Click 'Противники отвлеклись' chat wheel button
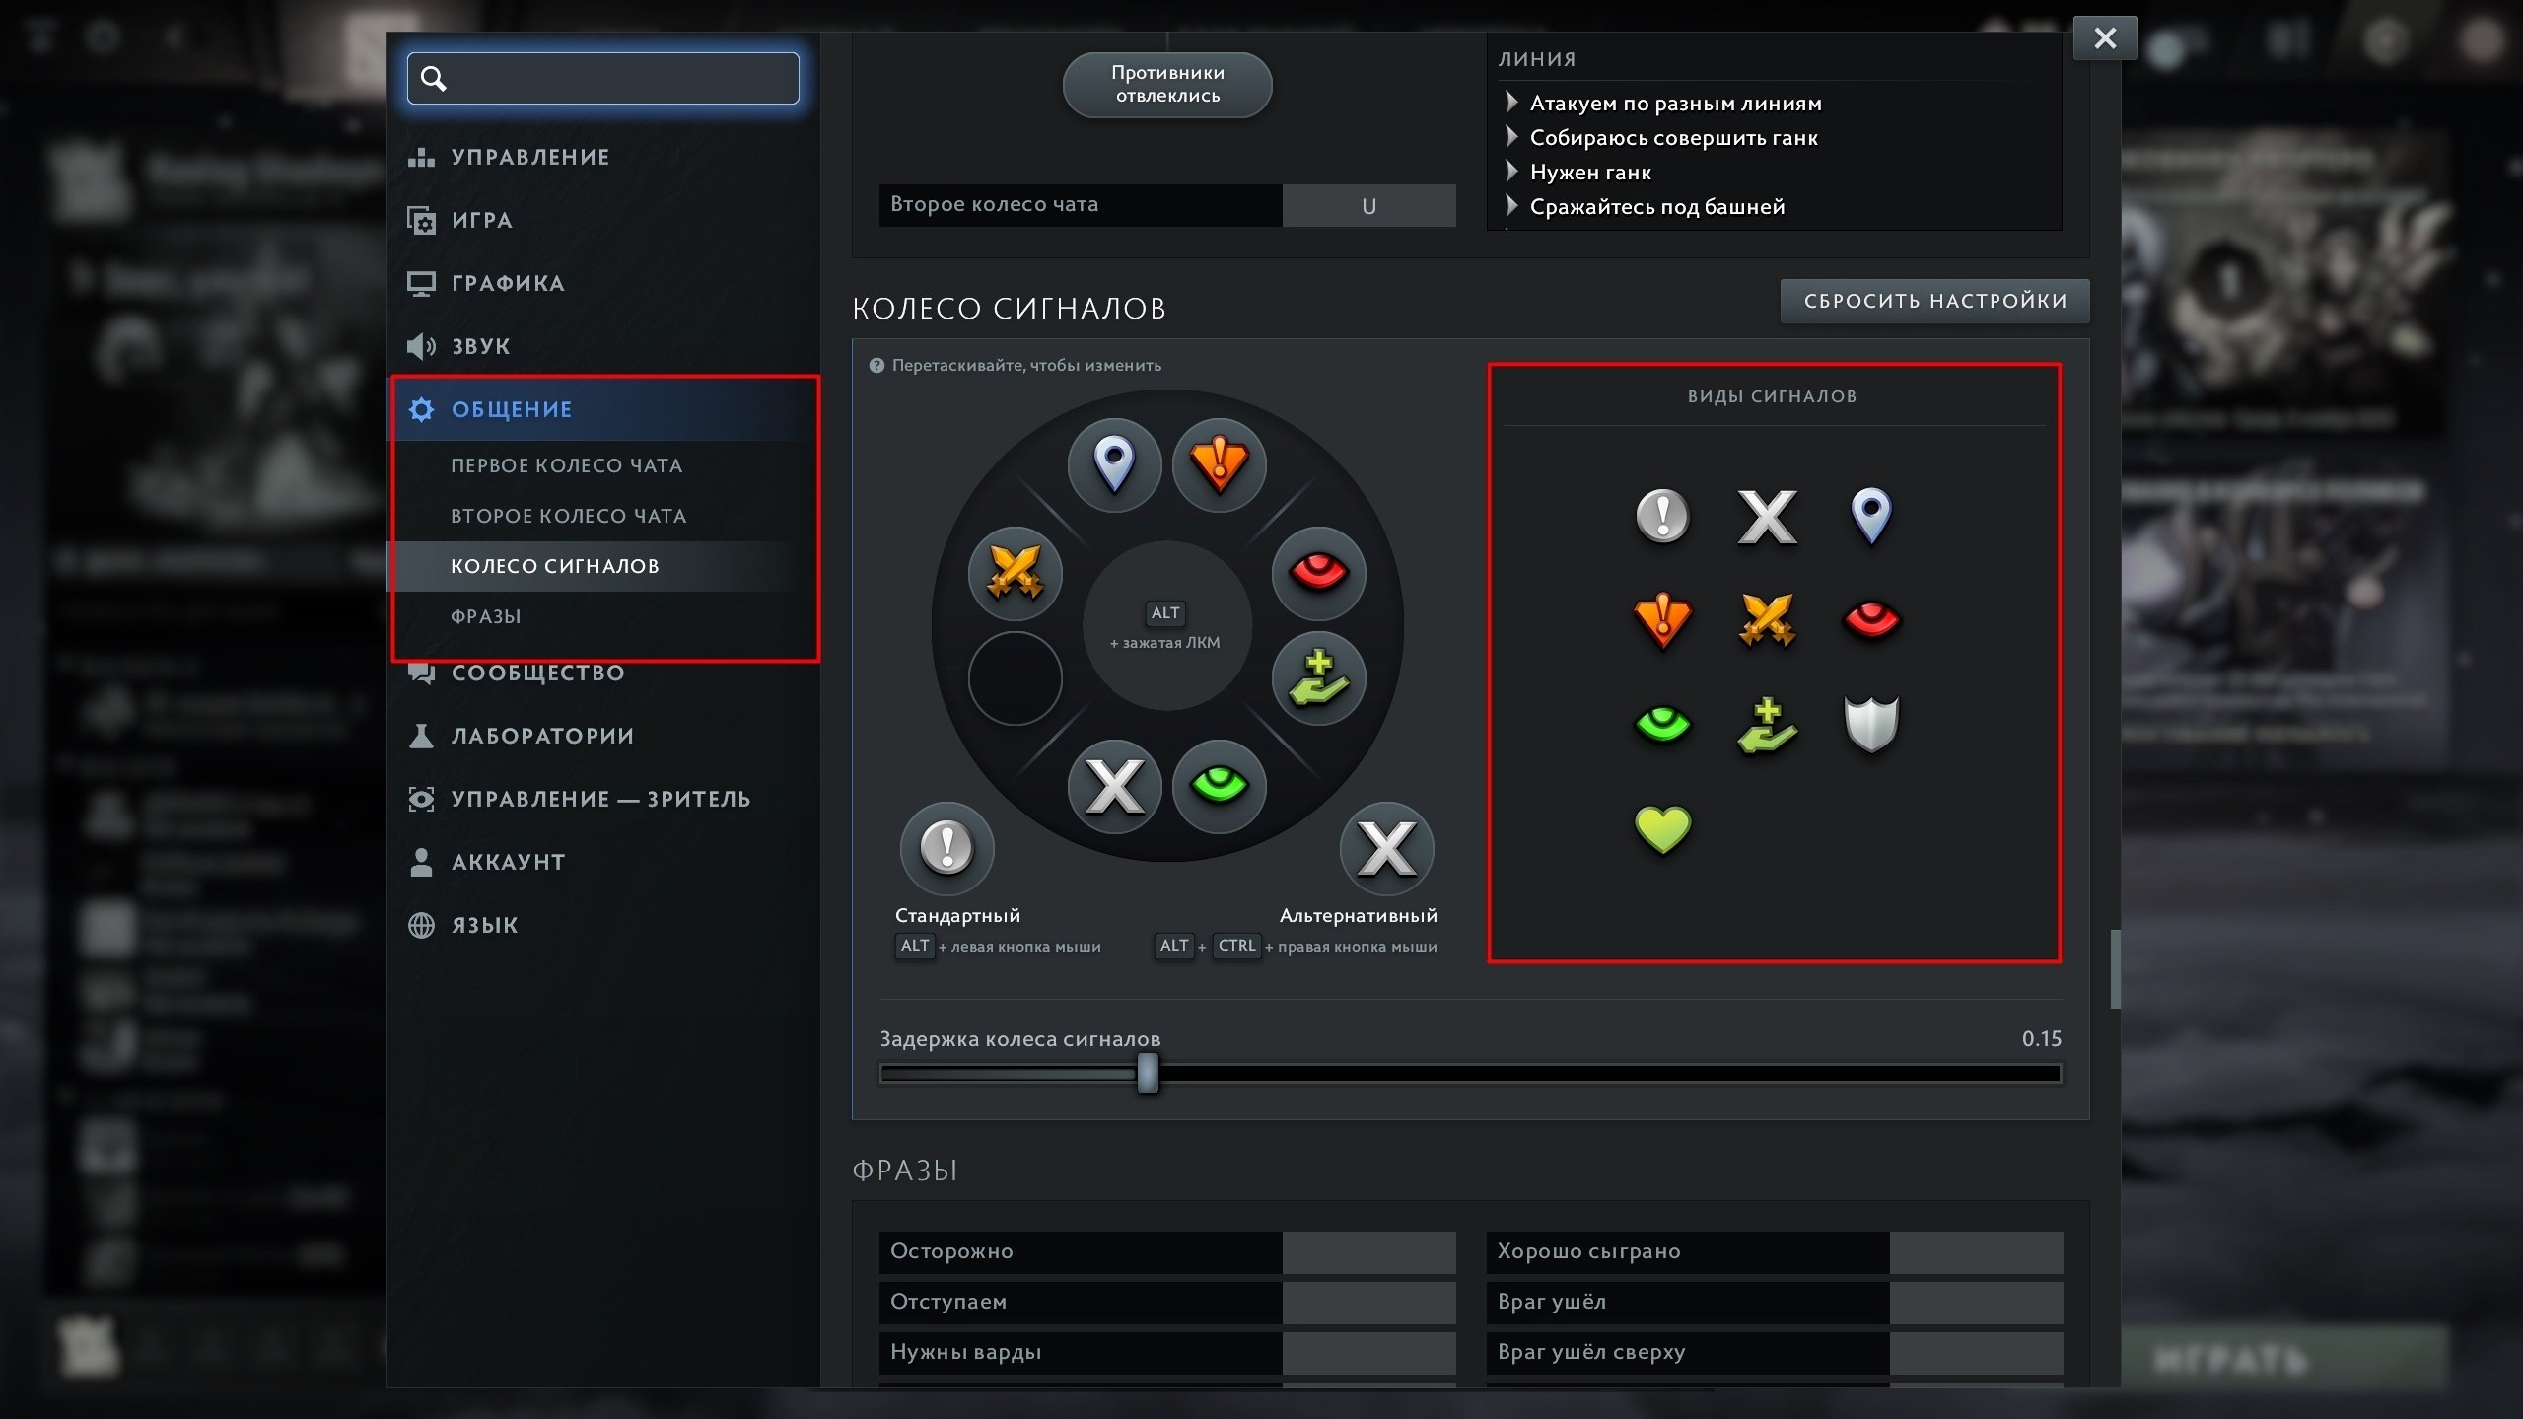Image resolution: width=2523 pixels, height=1419 pixels. 1167,85
